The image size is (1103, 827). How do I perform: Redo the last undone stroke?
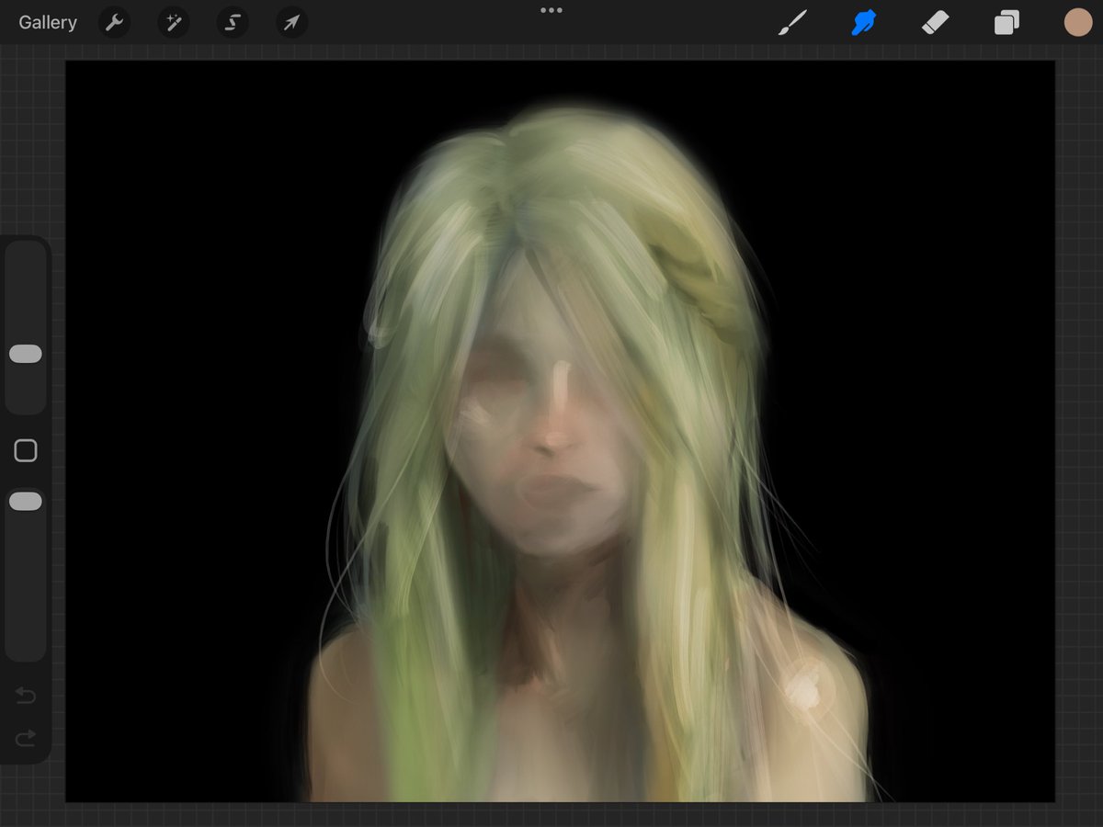26,737
